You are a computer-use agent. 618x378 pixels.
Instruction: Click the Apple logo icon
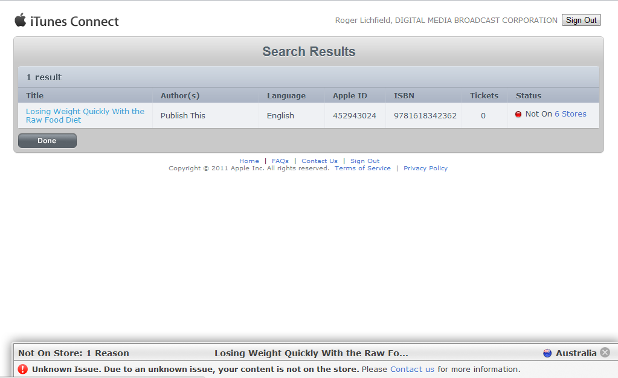click(21, 20)
